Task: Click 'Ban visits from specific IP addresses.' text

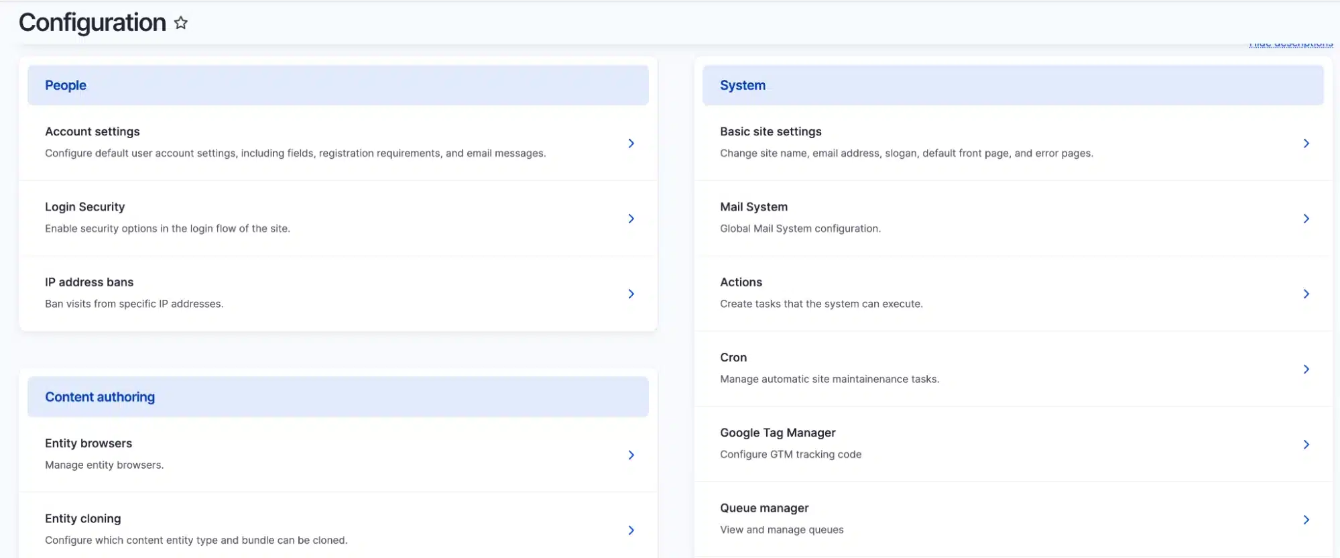Action: pyautogui.click(x=134, y=303)
